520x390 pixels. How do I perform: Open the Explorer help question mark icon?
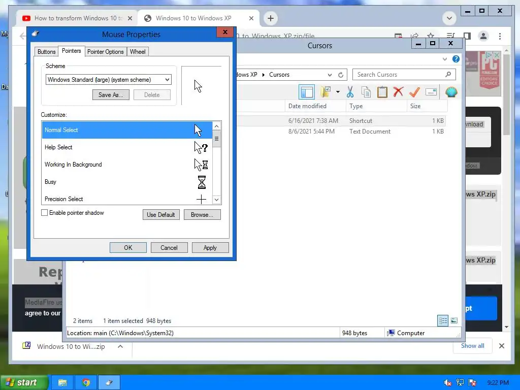click(456, 59)
